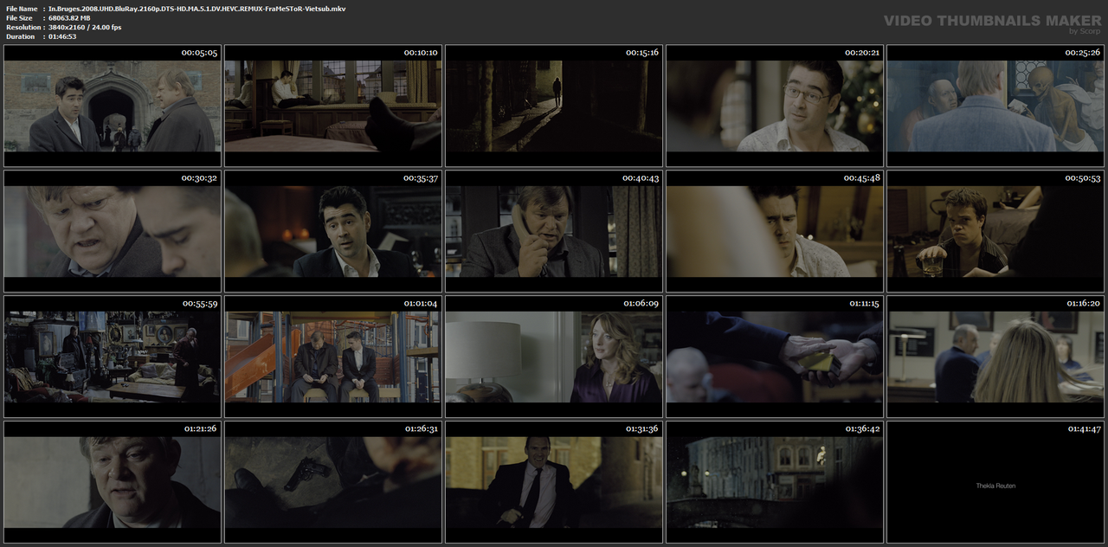The height and width of the screenshot is (547, 1108).
Task: Click the thumbnail at 00:45:48
Action: [x=775, y=231]
